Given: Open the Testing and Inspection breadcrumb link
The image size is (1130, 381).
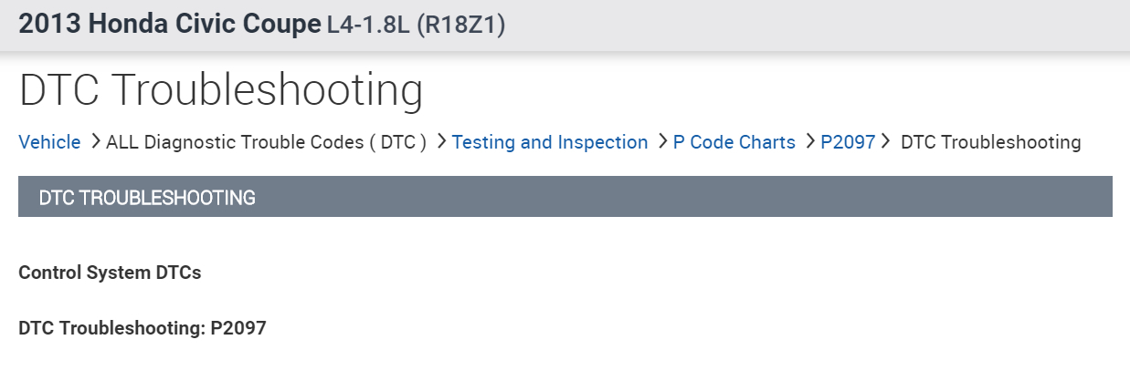Looking at the screenshot, I should 549,142.
